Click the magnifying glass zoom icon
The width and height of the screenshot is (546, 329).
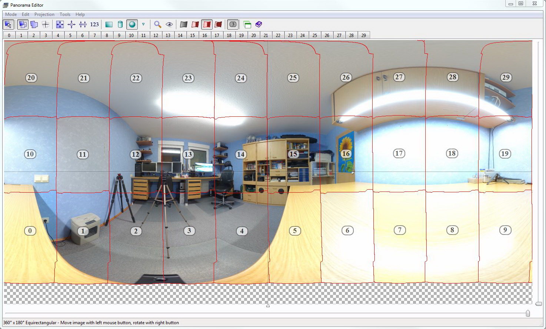tap(157, 24)
